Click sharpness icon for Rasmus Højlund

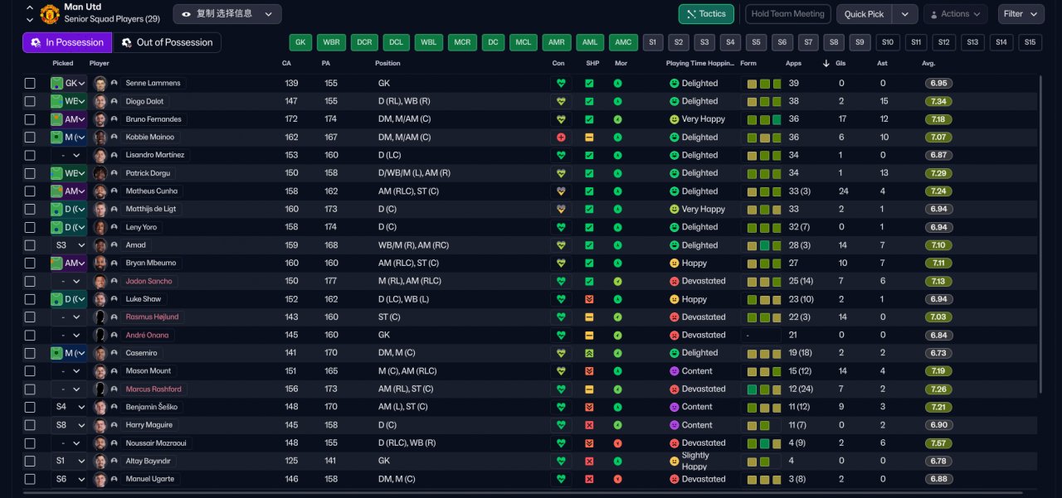589,317
